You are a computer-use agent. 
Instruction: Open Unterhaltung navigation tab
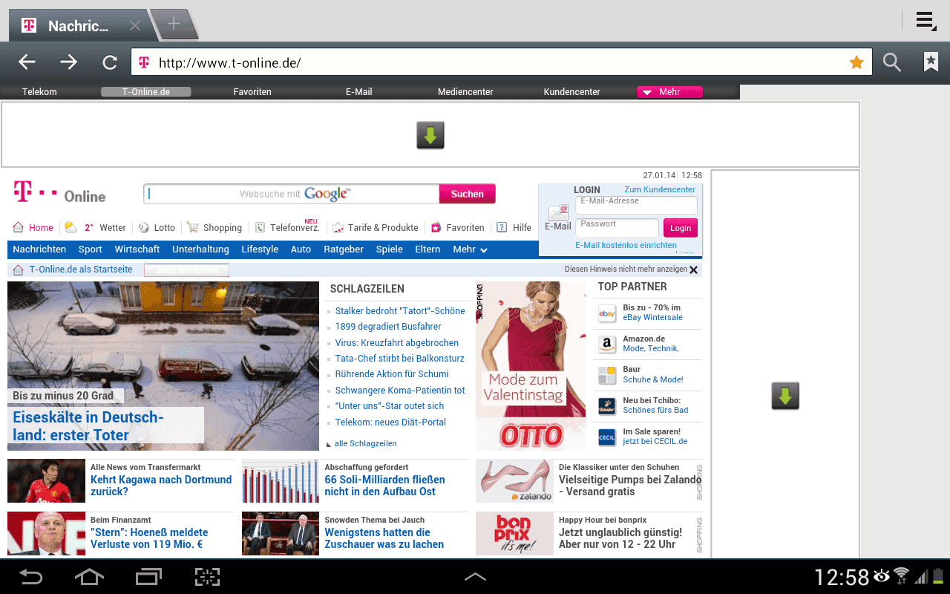coord(200,249)
